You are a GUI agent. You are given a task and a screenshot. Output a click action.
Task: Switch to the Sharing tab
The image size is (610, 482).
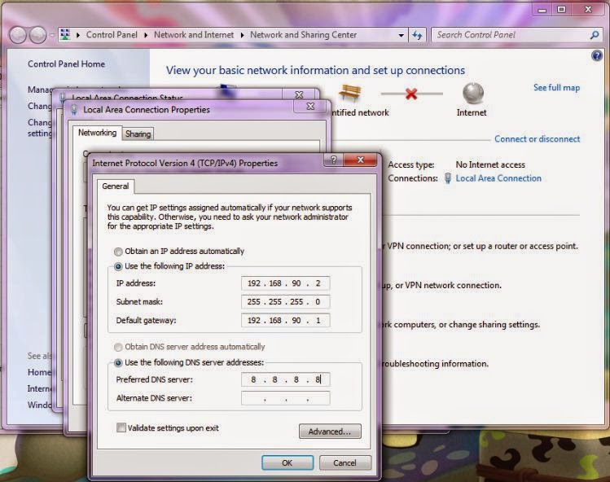pos(138,134)
